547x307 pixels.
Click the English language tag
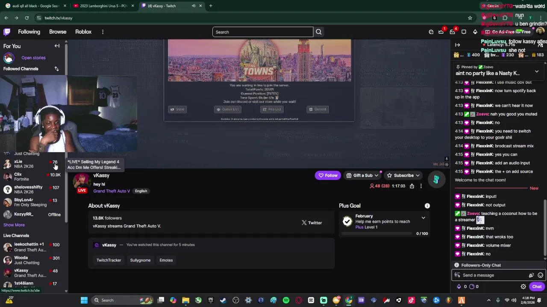click(x=141, y=191)
